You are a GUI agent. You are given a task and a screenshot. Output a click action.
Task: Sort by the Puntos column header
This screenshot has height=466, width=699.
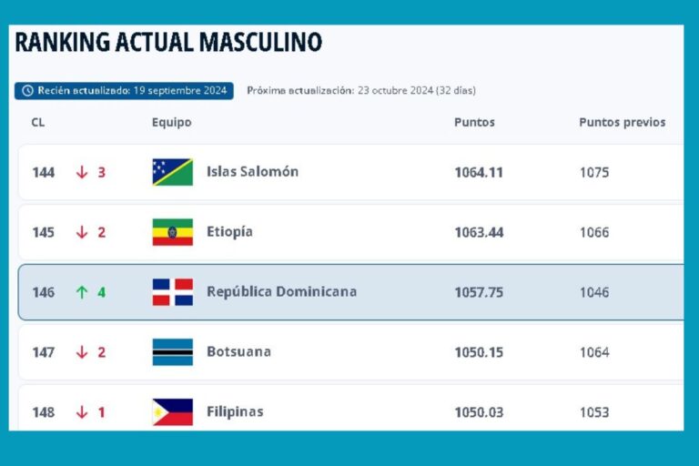click(474, 122)
